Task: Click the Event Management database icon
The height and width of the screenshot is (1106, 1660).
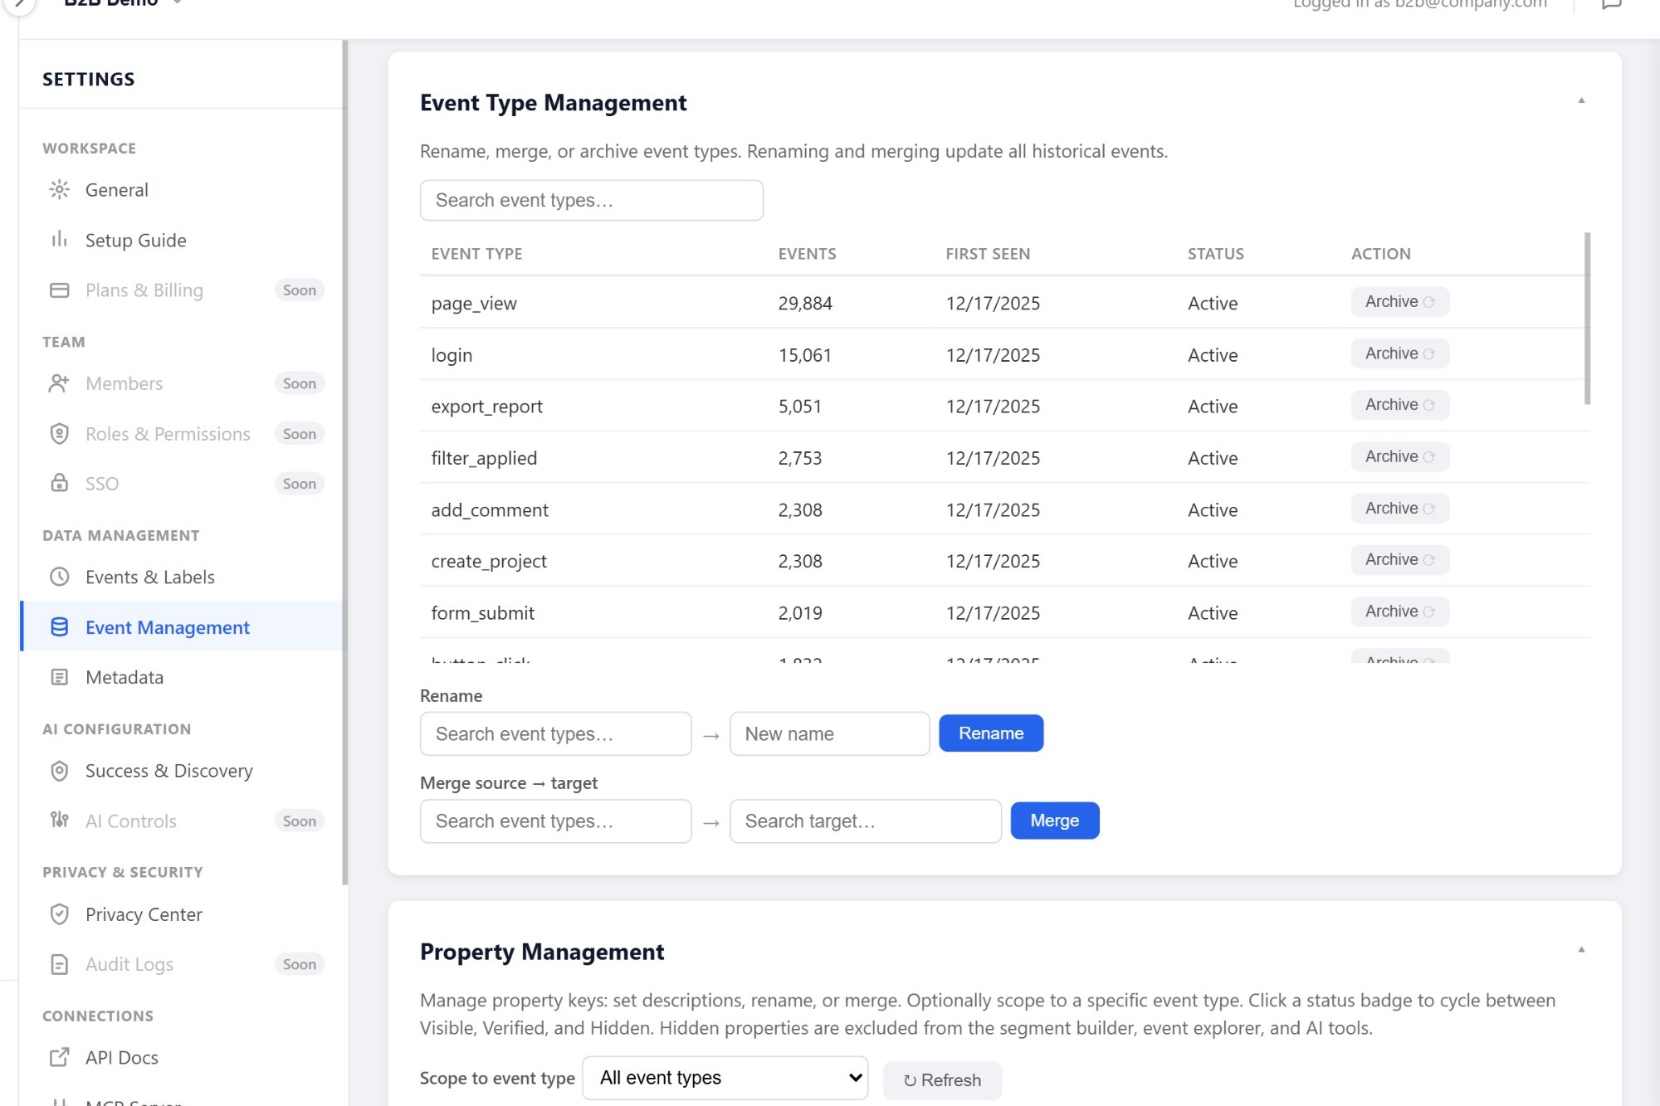Action: click(x=59, y=627)
